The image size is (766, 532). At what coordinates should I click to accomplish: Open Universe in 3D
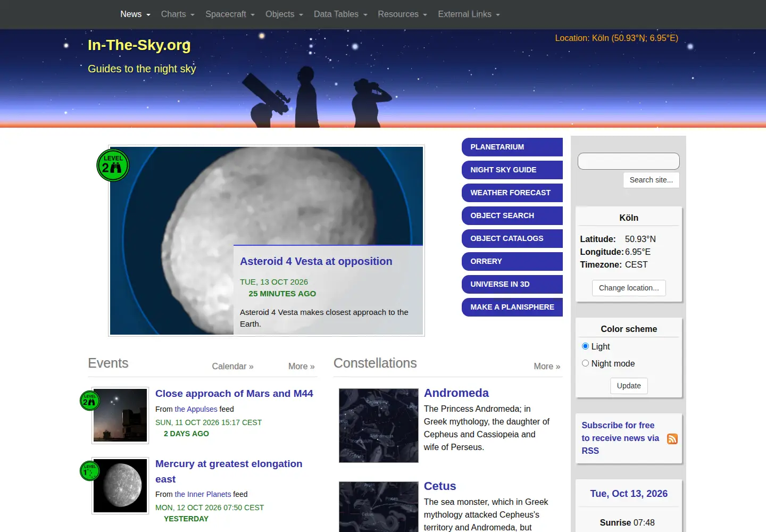pos(512,284)
